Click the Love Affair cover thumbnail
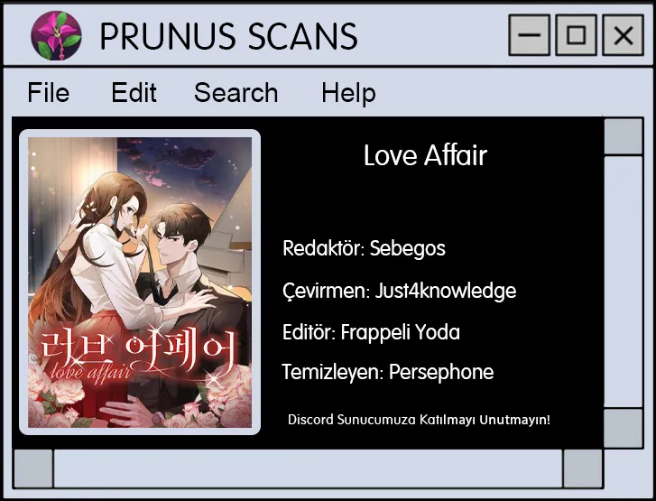This screenshot has height=501, width=656. (140, 283)
